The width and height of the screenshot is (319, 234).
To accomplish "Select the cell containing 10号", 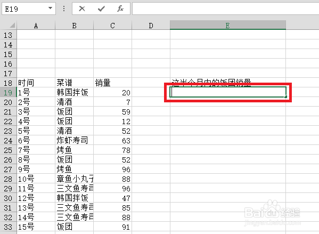I will (x=36, y=179).
